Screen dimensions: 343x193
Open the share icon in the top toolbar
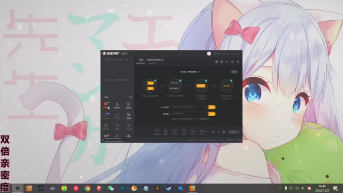238,62
